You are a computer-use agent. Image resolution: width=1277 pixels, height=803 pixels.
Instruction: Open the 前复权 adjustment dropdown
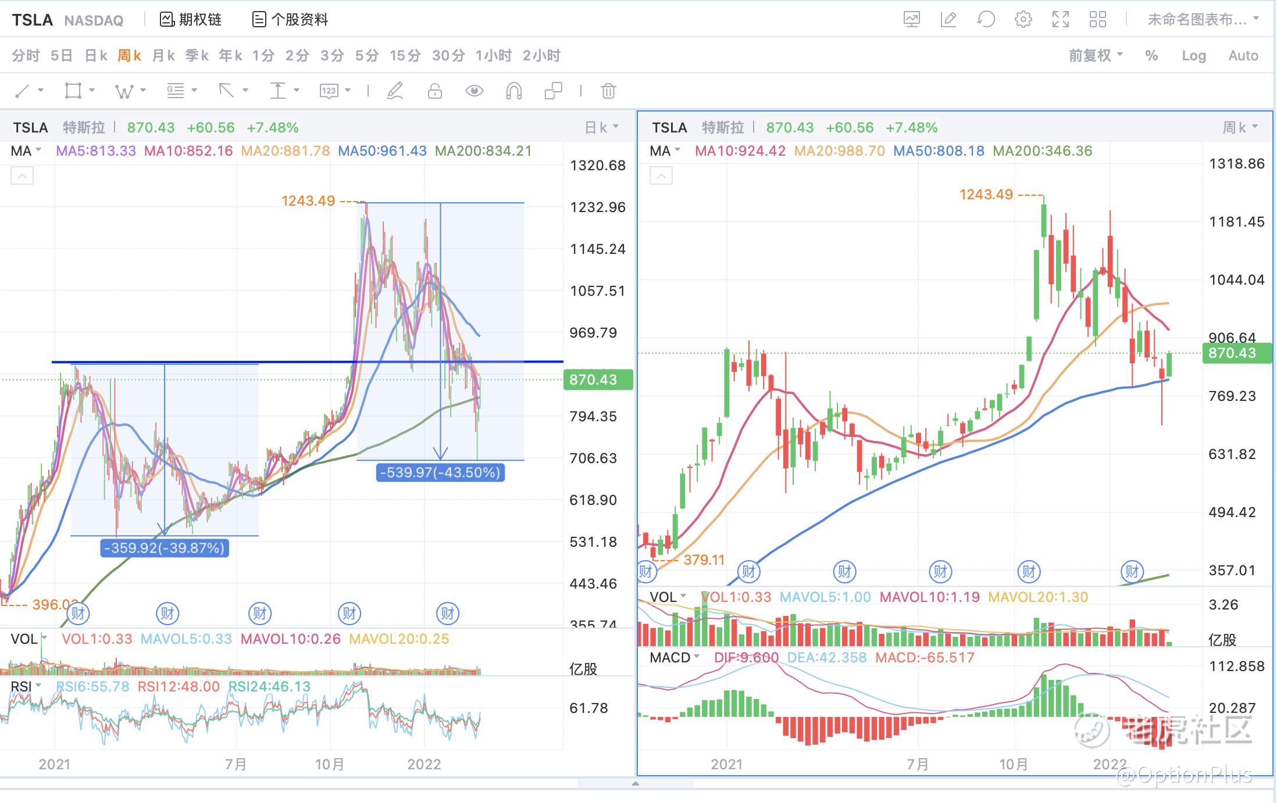point(1096,55)
